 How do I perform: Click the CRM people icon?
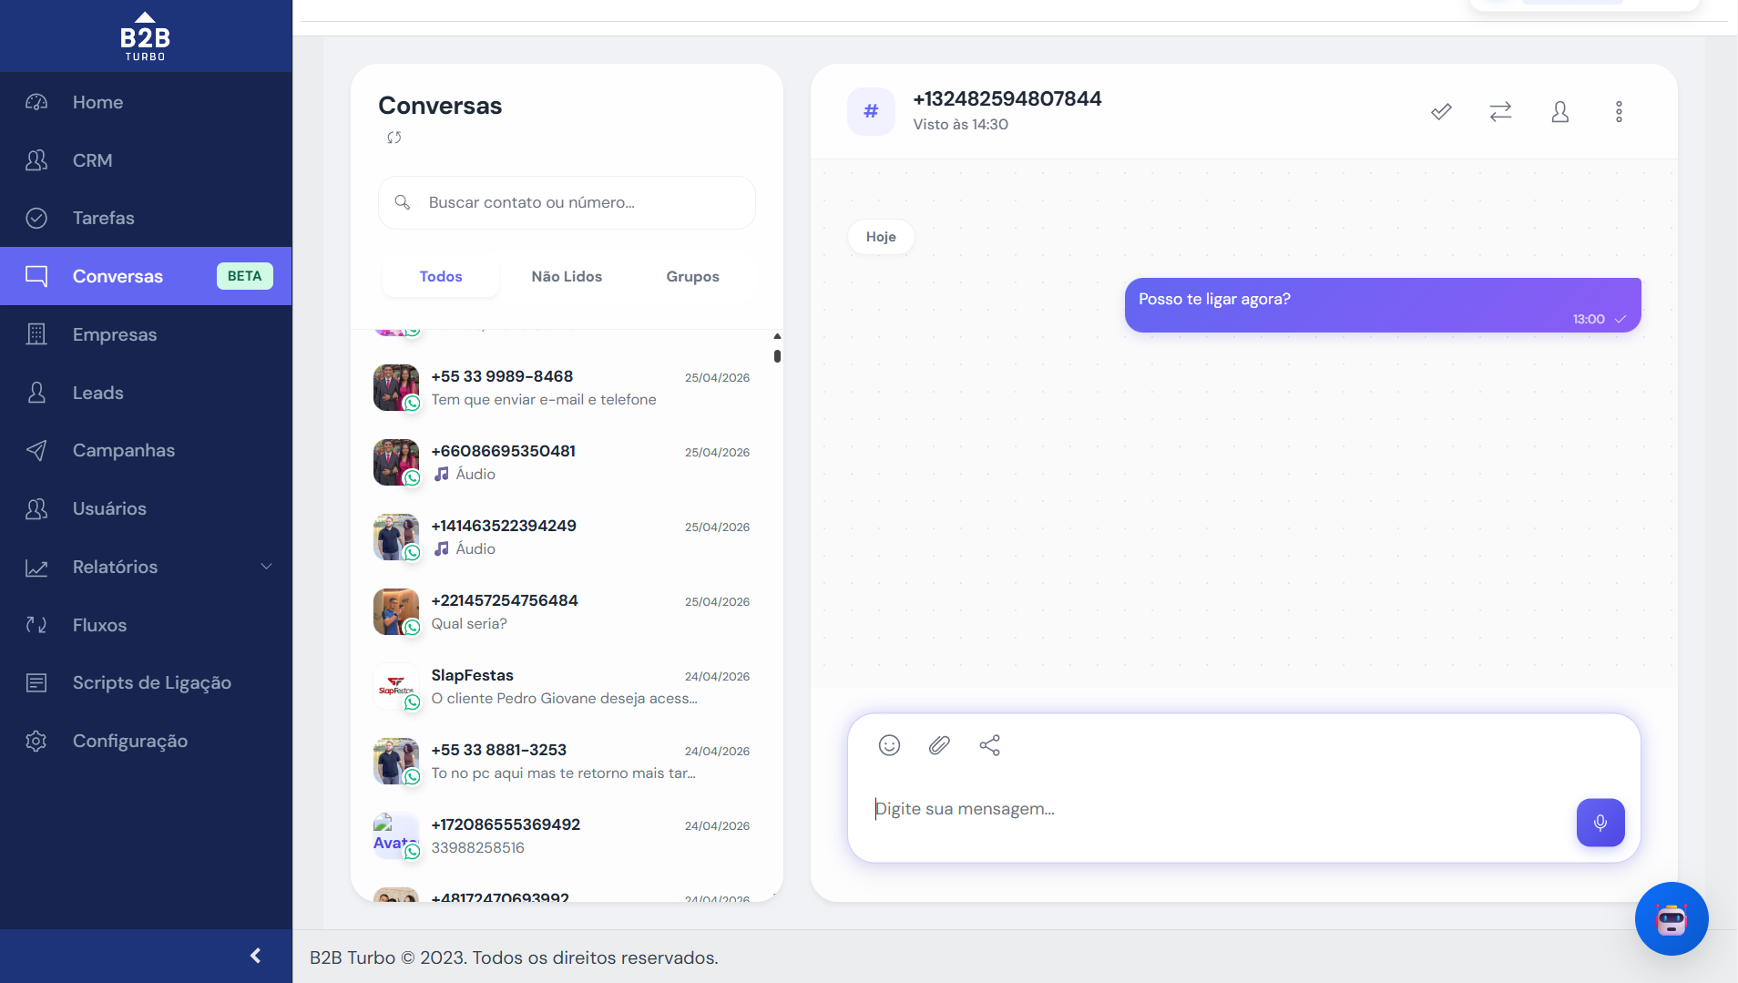click(x=36, y=160)
